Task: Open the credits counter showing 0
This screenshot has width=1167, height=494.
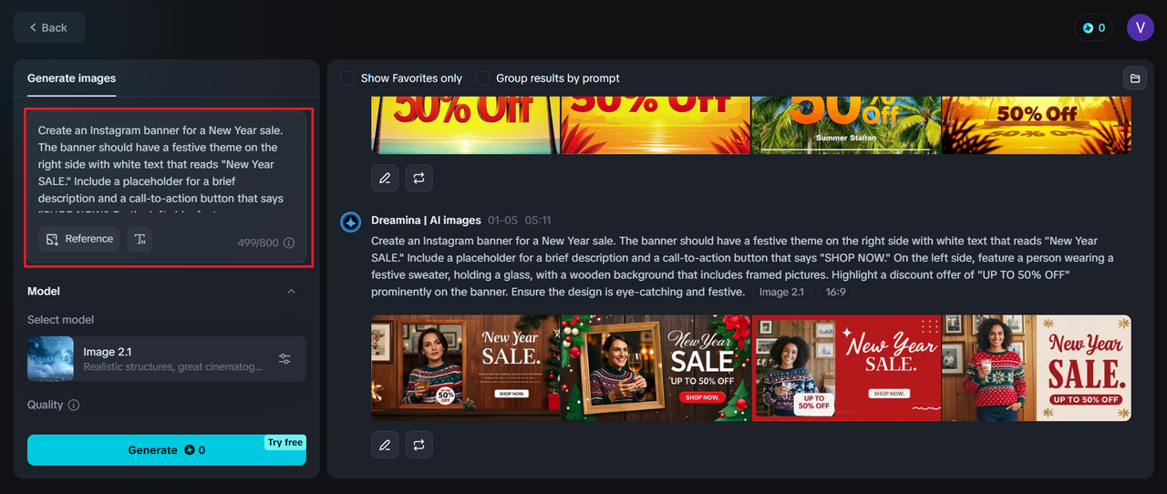Action: click(1093, 27)
